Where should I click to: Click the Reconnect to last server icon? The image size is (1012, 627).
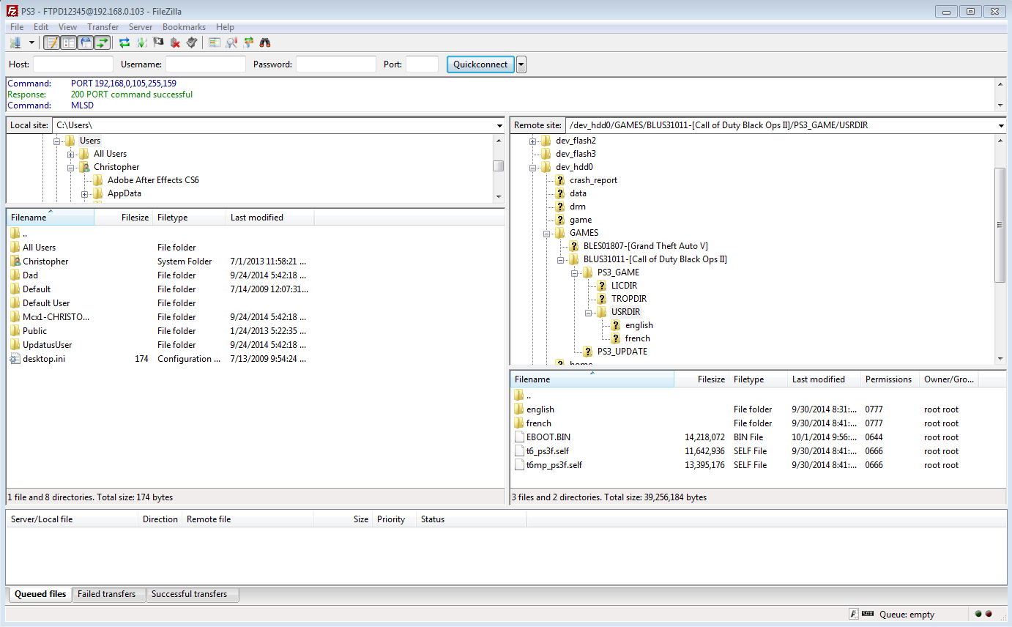tap(192, 42)
